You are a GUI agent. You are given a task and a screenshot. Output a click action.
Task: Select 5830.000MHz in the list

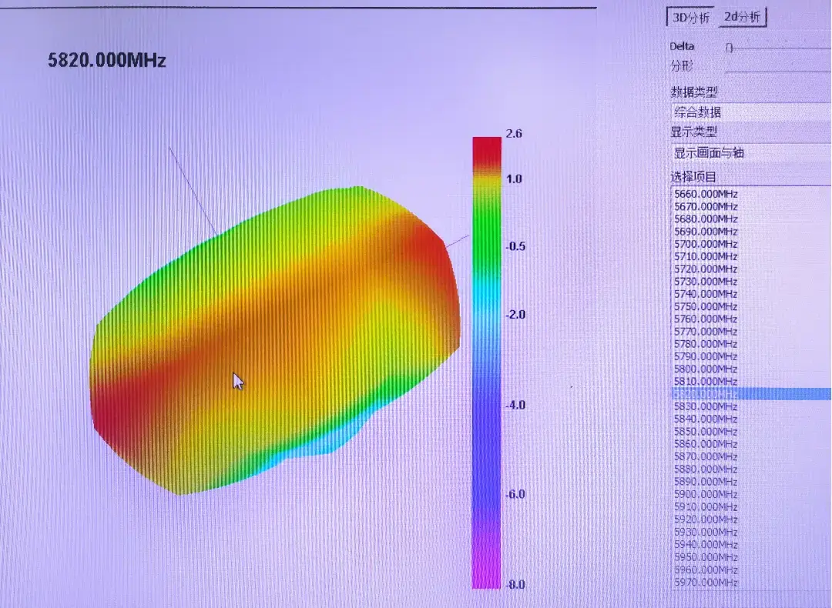click(706, 406)
